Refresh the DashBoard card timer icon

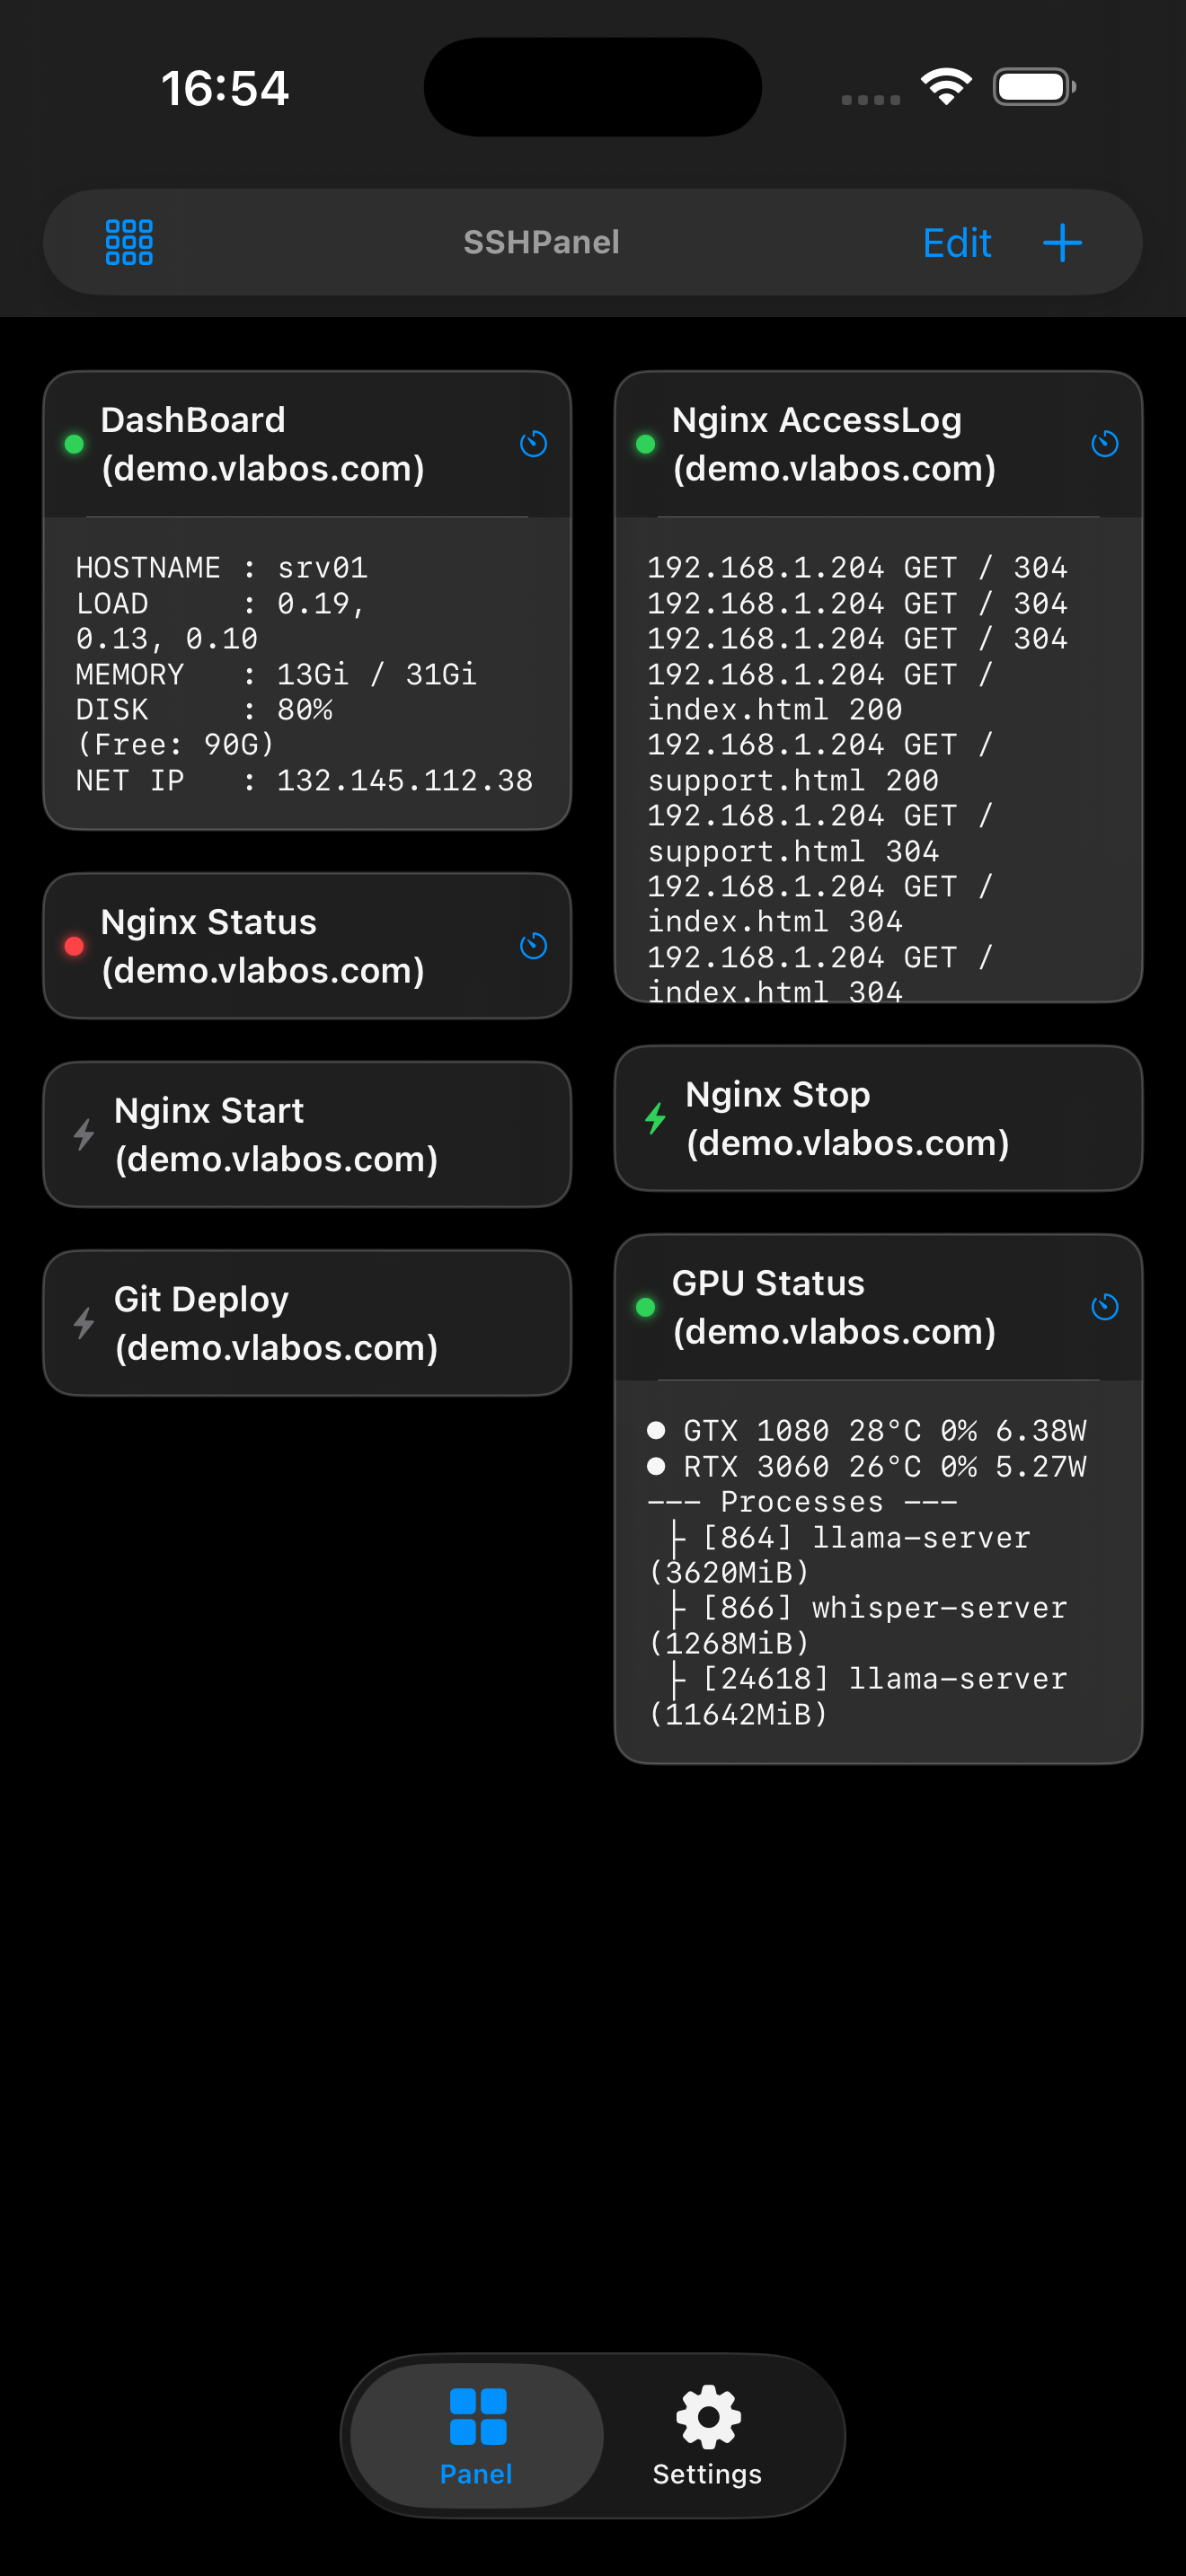pos(533,444)
